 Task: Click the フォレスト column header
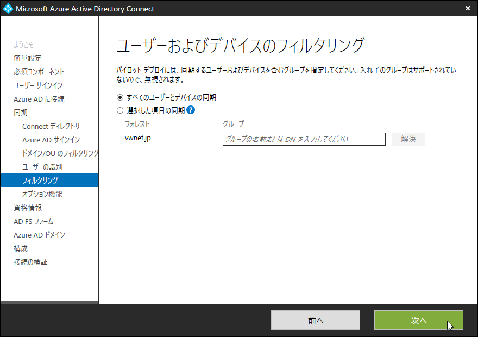click(137, 124)
